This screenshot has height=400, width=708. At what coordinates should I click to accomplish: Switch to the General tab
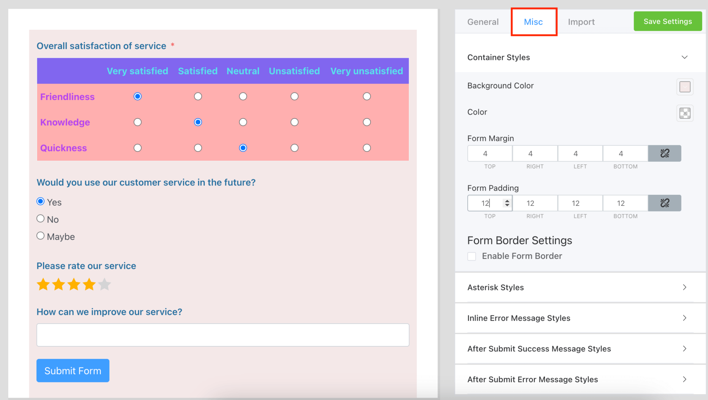pos(483,21)
